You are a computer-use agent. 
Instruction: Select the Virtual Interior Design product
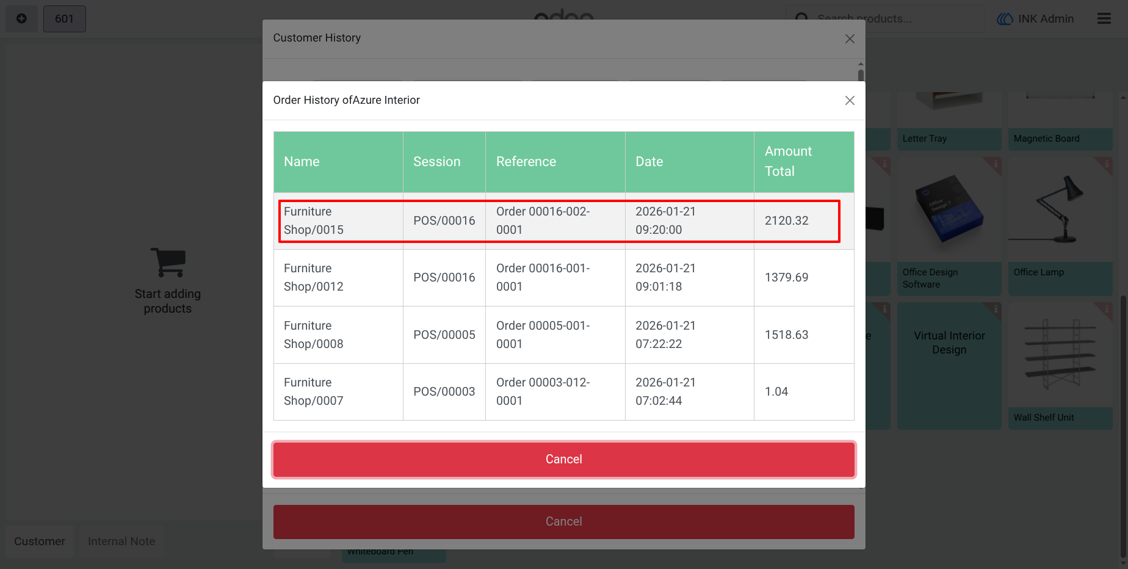949,366
